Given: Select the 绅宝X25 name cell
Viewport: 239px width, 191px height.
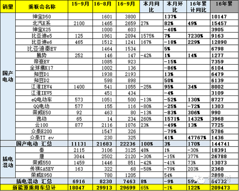Looking at the screenshot, I should coord(42,29).
